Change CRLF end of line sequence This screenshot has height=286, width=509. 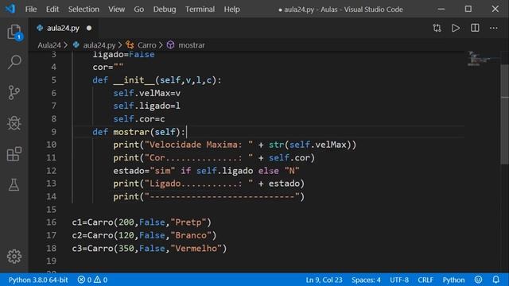click(x=425, y=280)
